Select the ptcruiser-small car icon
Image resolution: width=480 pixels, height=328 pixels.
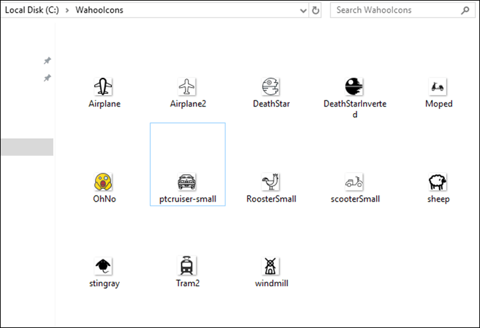[x=187, y=182]
